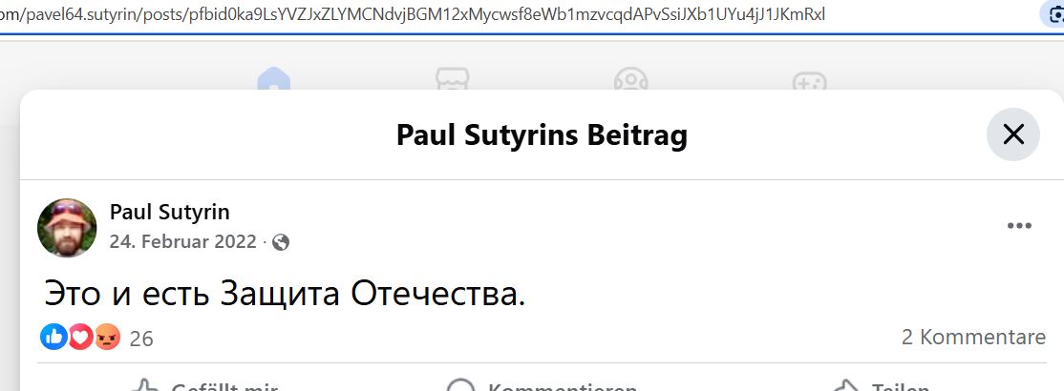The image size is (1064, 391).
Task: Open the 26 reactions count list
Action: point(141,339)
